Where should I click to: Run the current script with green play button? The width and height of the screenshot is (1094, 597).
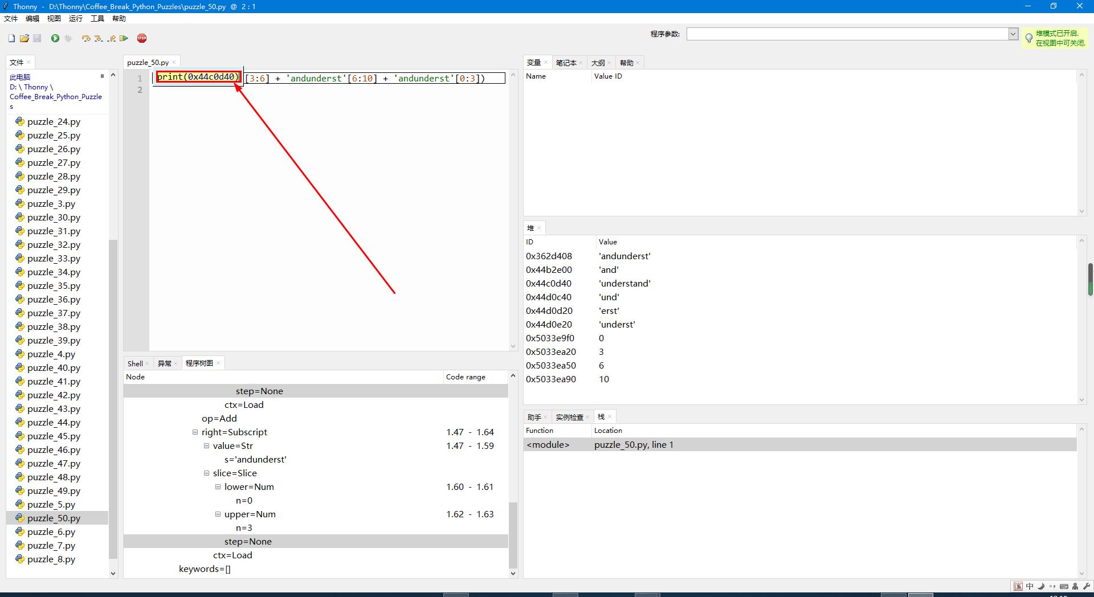55,38
